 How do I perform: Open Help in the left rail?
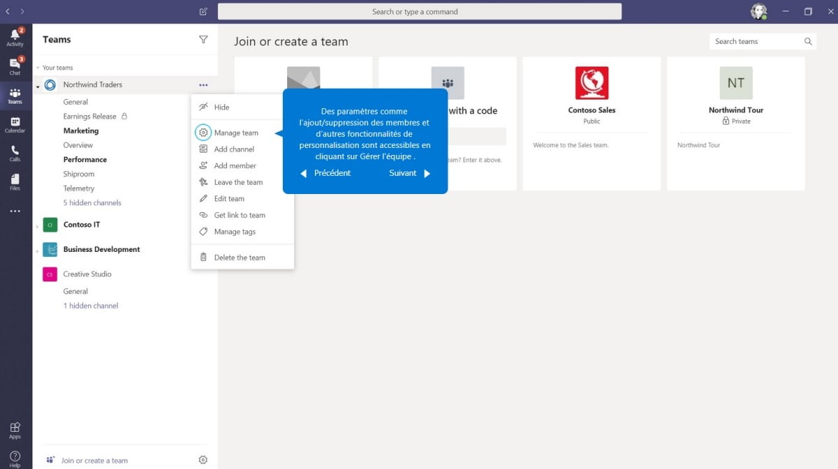pyautogui.click(x=15, y=459)
